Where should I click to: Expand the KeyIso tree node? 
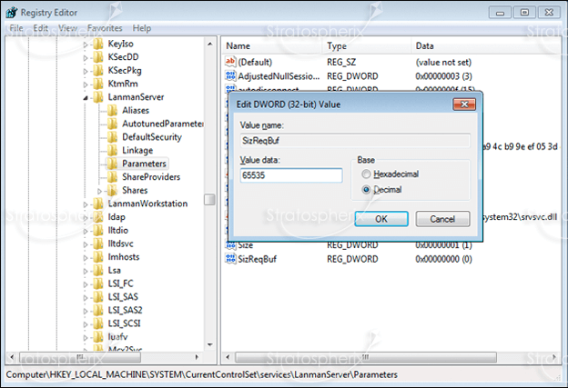(86, 45)
